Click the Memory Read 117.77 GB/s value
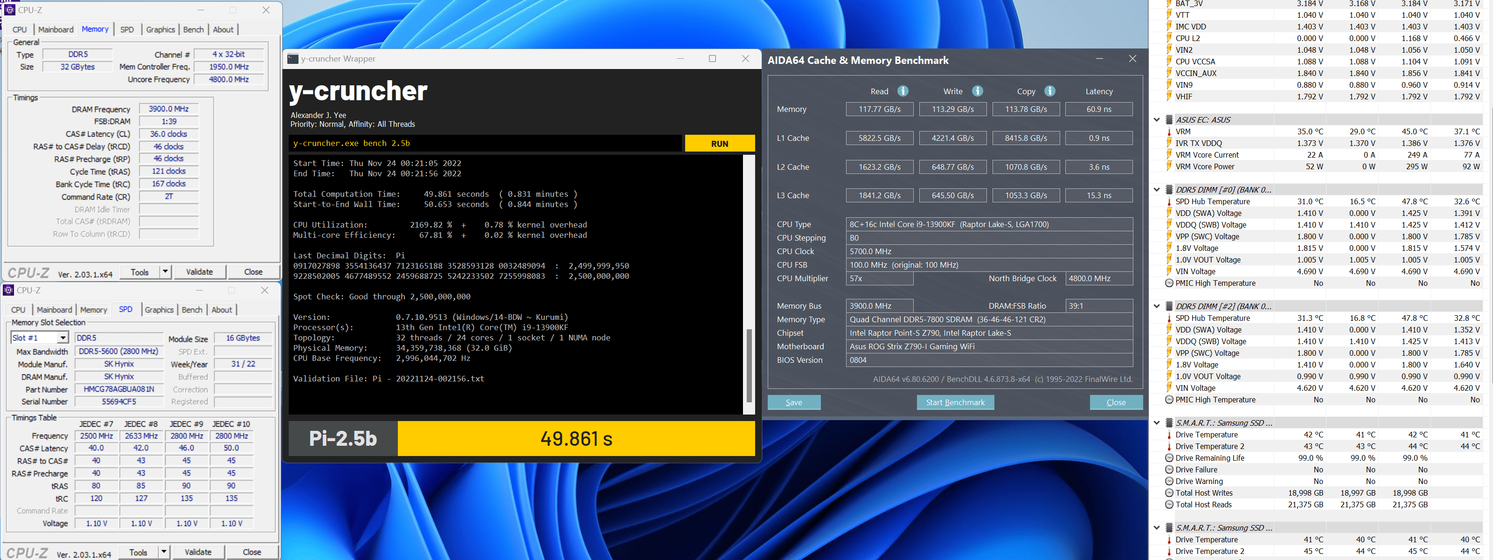Screen dimensions: 1493x560 pos(879,109)
